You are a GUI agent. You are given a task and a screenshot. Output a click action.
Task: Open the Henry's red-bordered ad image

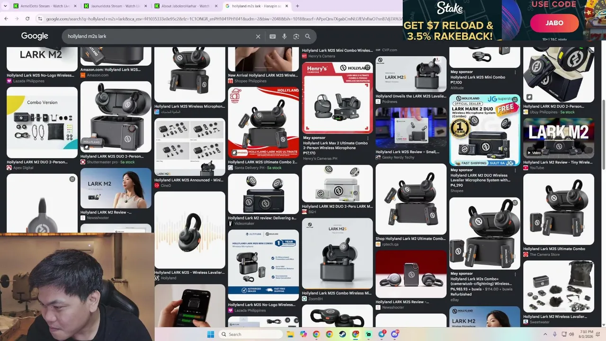337,98
